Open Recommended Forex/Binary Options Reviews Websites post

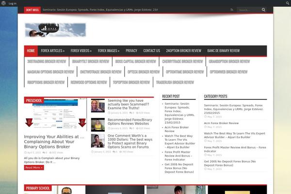coord(129,122)
